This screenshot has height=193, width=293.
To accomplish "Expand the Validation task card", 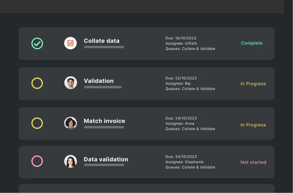I will (x=146, y=83).
